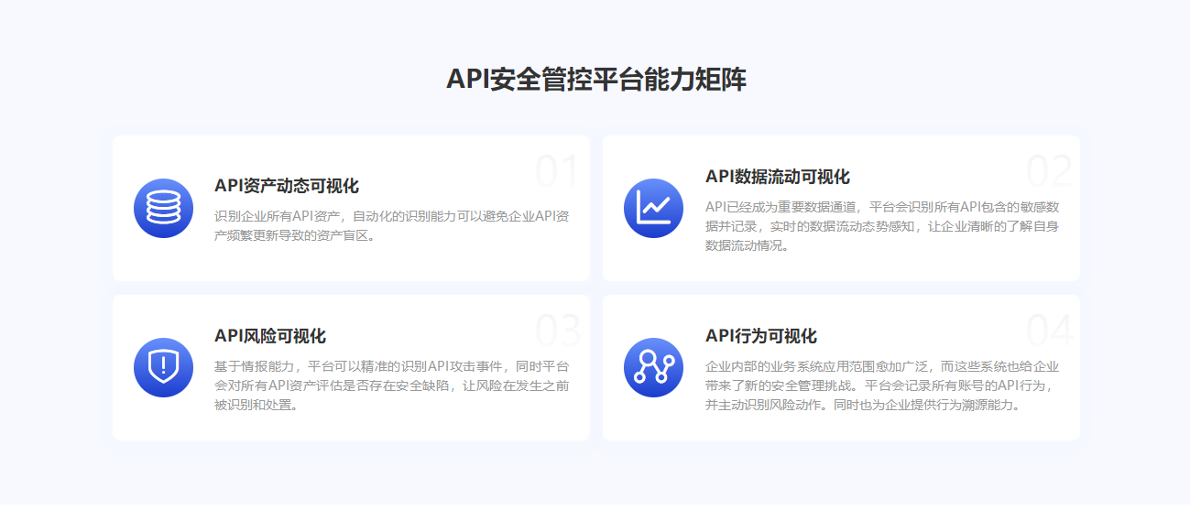Select the API行为可视化 heading
This screenshot has width=1190, height=510.
click(x=760, y=336)
